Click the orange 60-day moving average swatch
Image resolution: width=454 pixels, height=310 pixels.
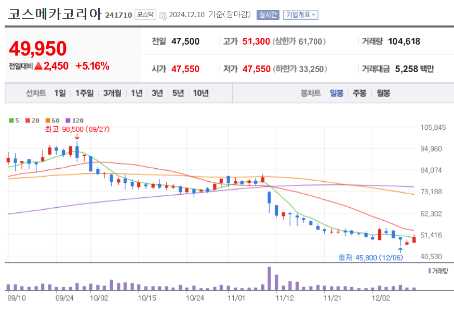[48, 120]
